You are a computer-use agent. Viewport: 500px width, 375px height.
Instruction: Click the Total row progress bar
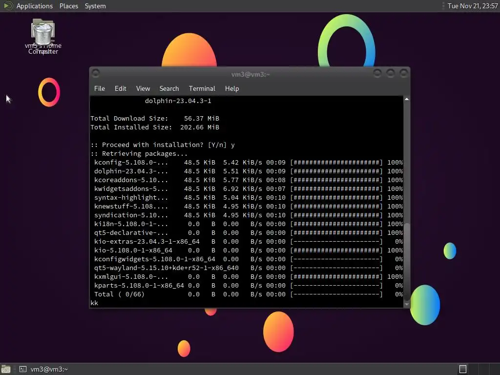(336, 294)
